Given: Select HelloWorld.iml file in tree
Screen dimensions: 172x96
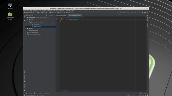Looking at the screenshot, I should point(33,30).
